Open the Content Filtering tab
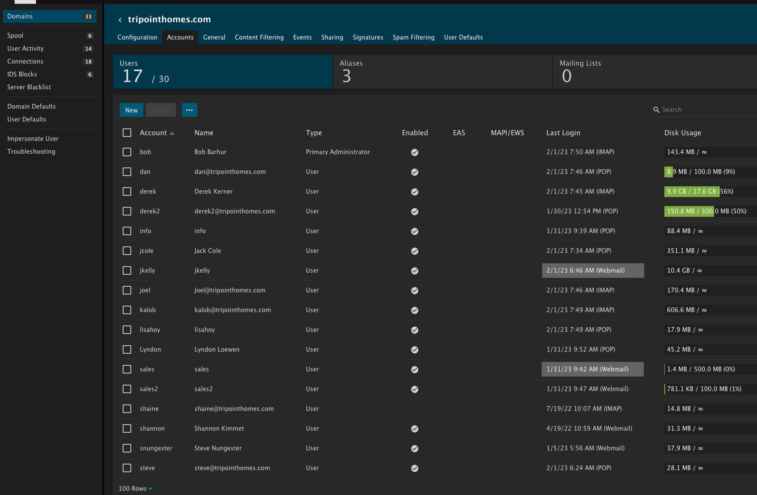This screenshot has height=495, width=757. (259, 37)
